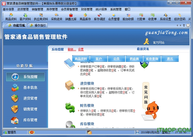The image size is (193, 137).
Task: Open the 会员零售管理 menu
Action: point(69,9)
